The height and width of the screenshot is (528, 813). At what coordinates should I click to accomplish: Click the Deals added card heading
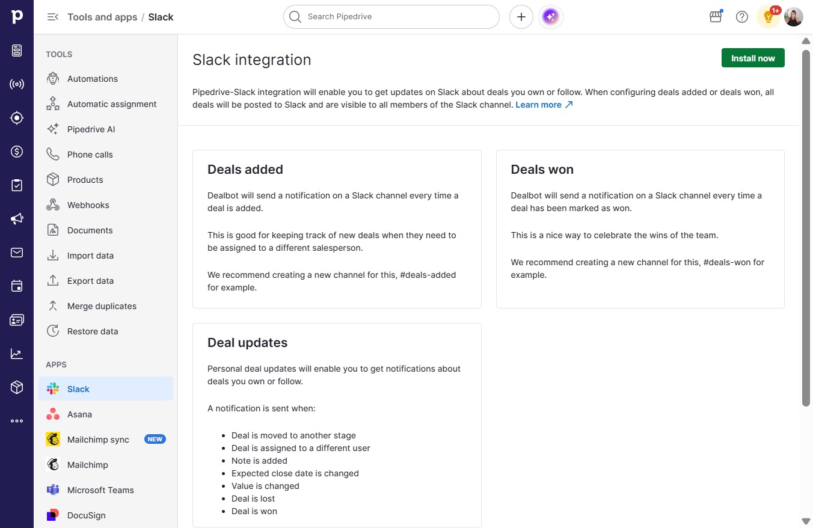click(x=245, y=170)
